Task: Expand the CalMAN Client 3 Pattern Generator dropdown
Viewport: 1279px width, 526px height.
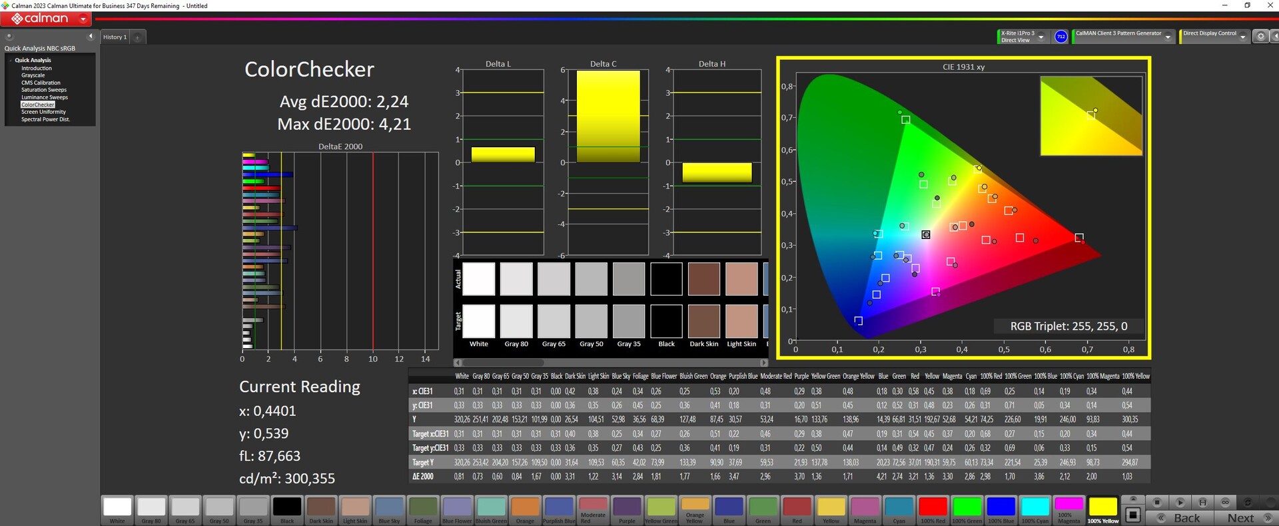Action: point(1167,37)
